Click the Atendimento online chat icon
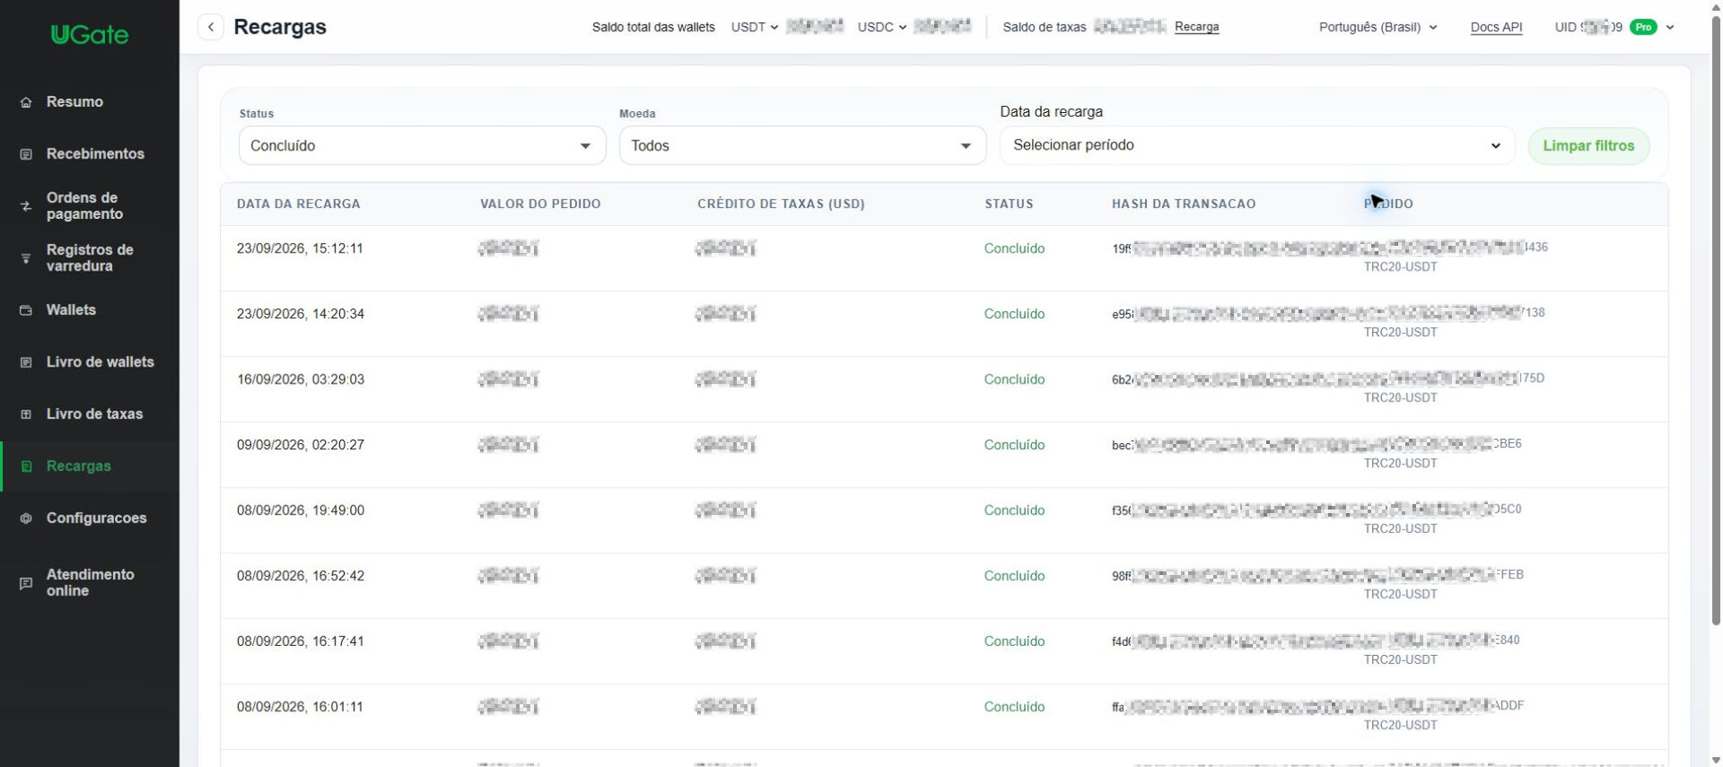The width and height of the screenshot is (1723, 767). click(26, 583)
